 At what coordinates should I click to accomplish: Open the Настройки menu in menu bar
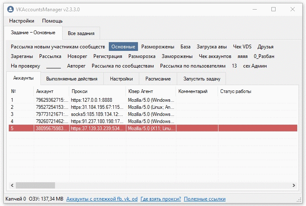(22, 21)
